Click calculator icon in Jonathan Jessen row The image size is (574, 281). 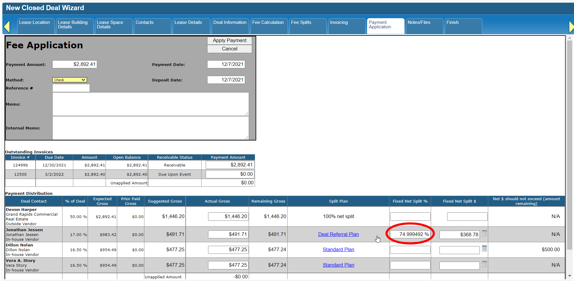coord(484,233)
